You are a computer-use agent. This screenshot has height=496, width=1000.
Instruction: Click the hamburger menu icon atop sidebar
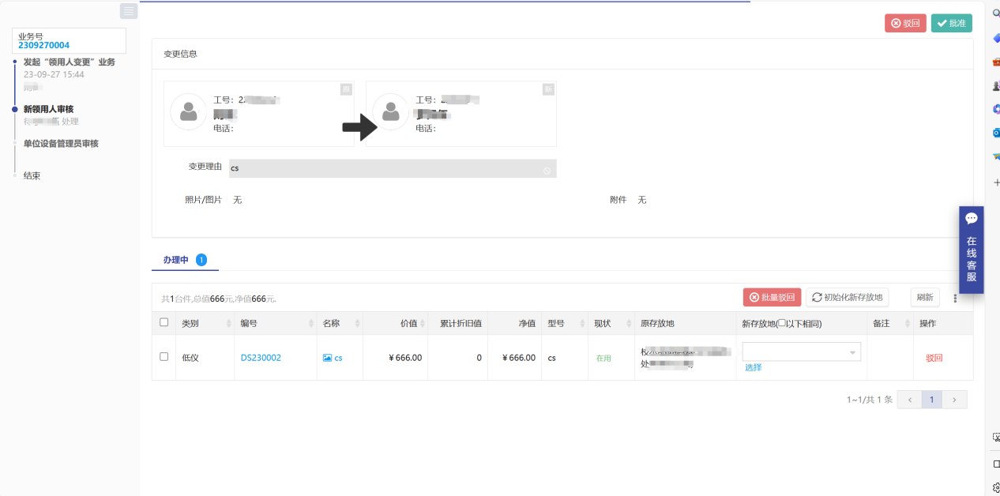(x=129, y=11)
